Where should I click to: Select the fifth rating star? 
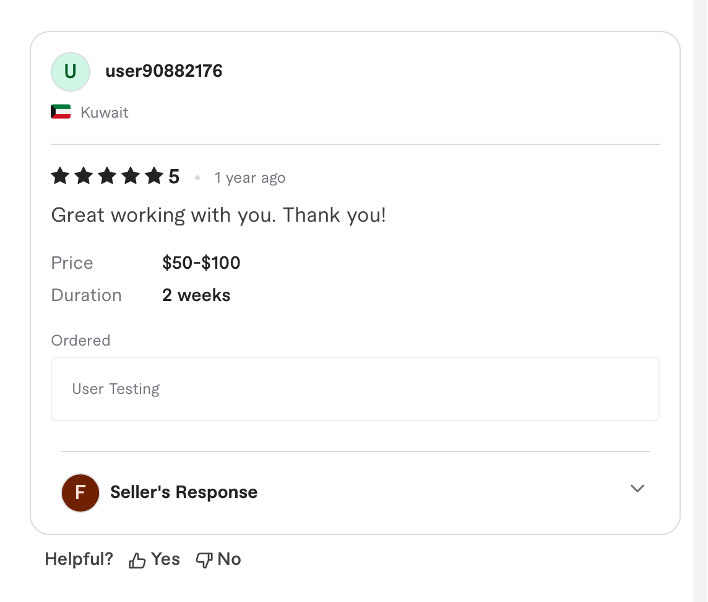[x=153, y=176]
